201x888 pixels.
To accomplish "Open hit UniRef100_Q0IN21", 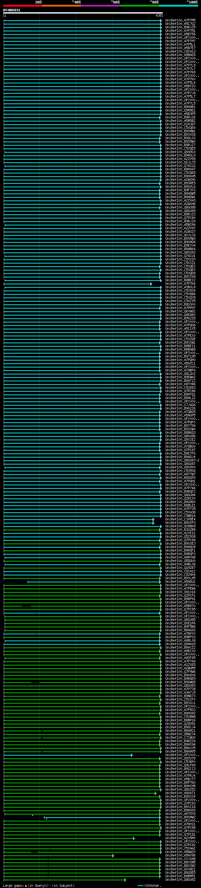I will pyautogui.click(x=180, y=869).
